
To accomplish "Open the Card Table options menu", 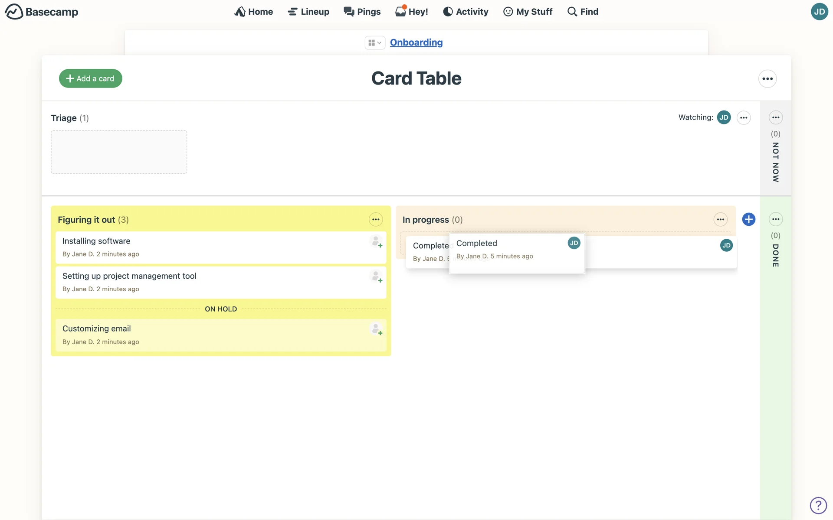I will [767, 79].
